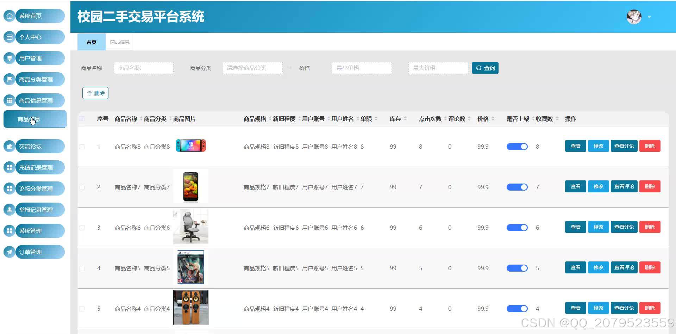Expand the 交流论坛 sidebar menu
This screenshot has width=676, height=334.
coord(40,146)
